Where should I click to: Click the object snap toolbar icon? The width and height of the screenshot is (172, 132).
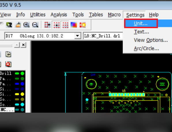pyautogui.click(x=47, y=25)
